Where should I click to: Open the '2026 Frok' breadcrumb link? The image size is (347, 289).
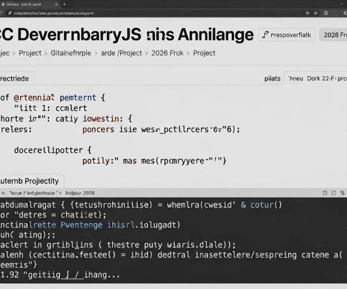pos(167,53)
